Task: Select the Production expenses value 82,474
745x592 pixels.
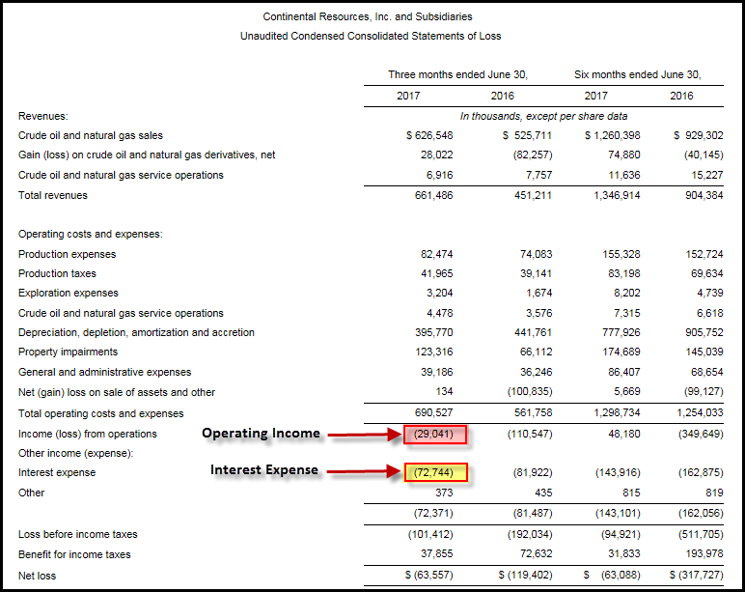Action: pos(436,254)
